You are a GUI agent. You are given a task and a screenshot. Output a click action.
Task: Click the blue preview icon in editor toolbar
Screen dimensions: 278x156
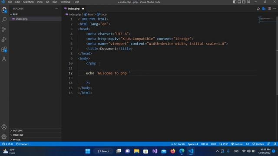click(264, 9)
